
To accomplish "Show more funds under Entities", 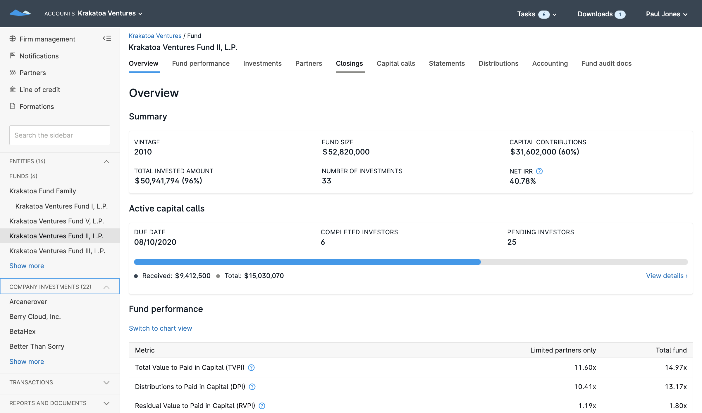I will (x=27, y=266).
